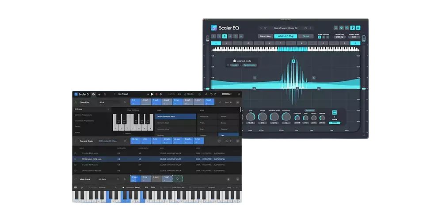Click the Detect Key button
Image resolution: width=442 pixels, height=221 pixels.
click(x=265, y=36)
